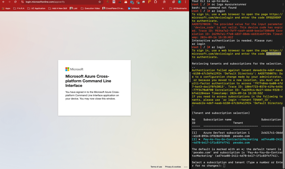This screenshot has width=285, height=169.
Task: Open the footer three-dot more options
Action: (x=185, y=167)
